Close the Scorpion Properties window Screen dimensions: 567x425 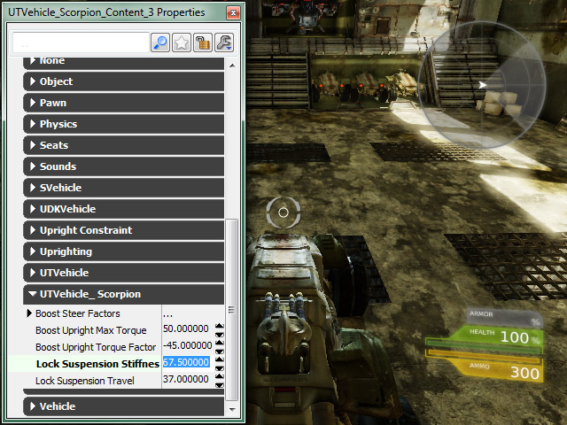231,13
